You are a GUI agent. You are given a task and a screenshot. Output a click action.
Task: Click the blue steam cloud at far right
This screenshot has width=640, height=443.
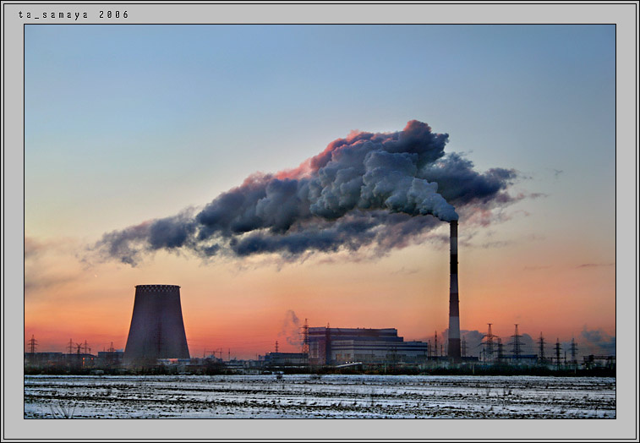point(598,339)
